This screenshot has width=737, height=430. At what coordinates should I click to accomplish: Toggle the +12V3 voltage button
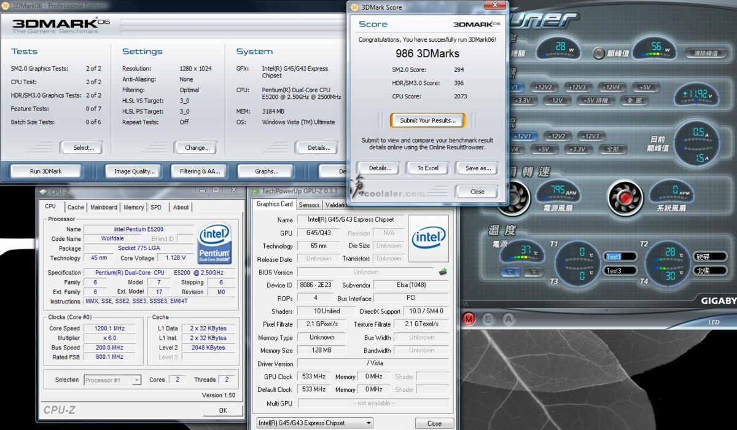(x=577, y=87)
